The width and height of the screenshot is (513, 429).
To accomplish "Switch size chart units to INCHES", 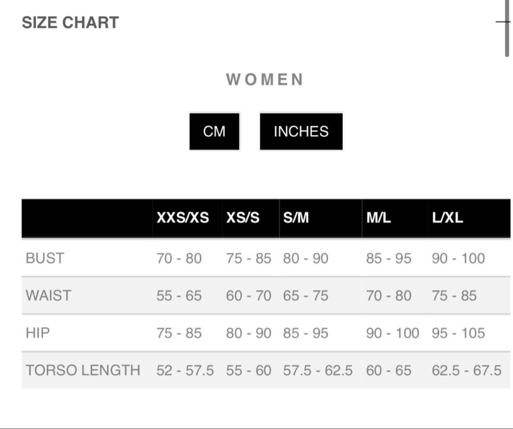I will [301, 131].
